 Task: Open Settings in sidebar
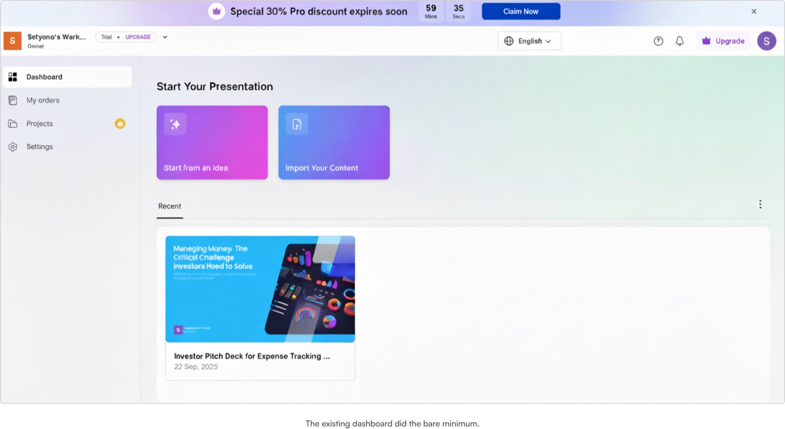click(67, 147)
